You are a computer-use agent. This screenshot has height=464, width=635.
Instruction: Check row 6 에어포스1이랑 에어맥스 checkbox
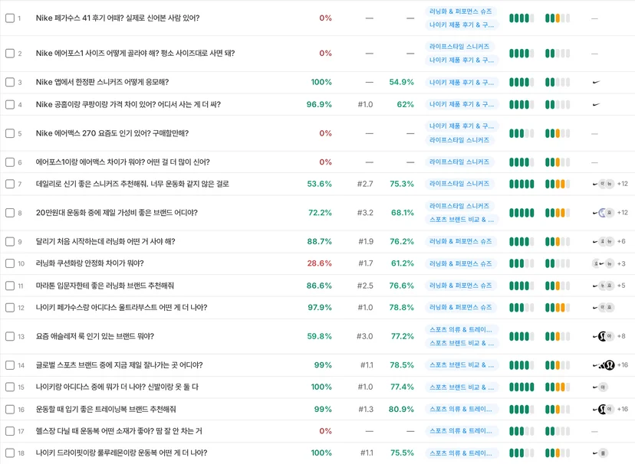[x=10, y=162]
